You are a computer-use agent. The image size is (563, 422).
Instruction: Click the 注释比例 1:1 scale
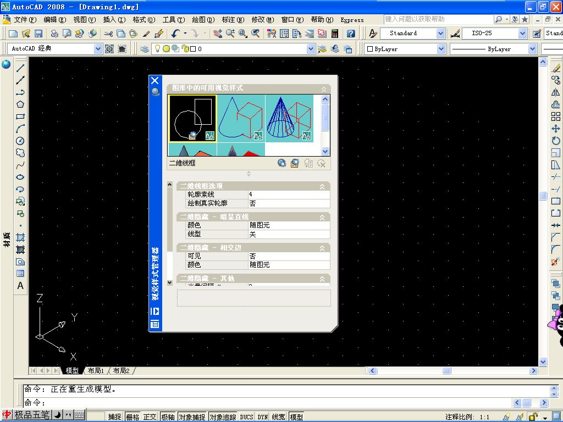tap(467, 417)
